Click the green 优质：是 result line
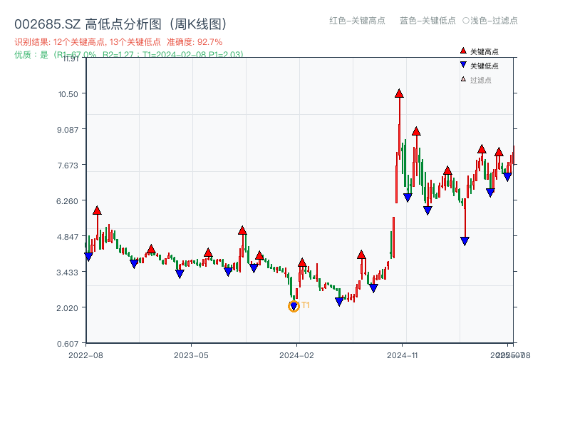Viewport: 570px width, 428px height. 129,55
